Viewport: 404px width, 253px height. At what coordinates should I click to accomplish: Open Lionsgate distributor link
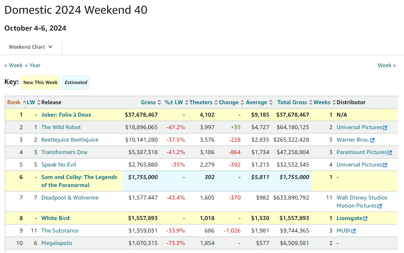click(349, 218)
